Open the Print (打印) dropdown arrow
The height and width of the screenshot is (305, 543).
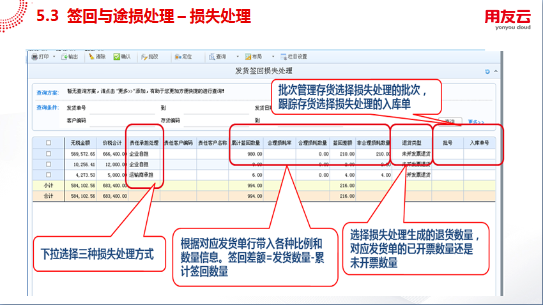tap(54, 57)
